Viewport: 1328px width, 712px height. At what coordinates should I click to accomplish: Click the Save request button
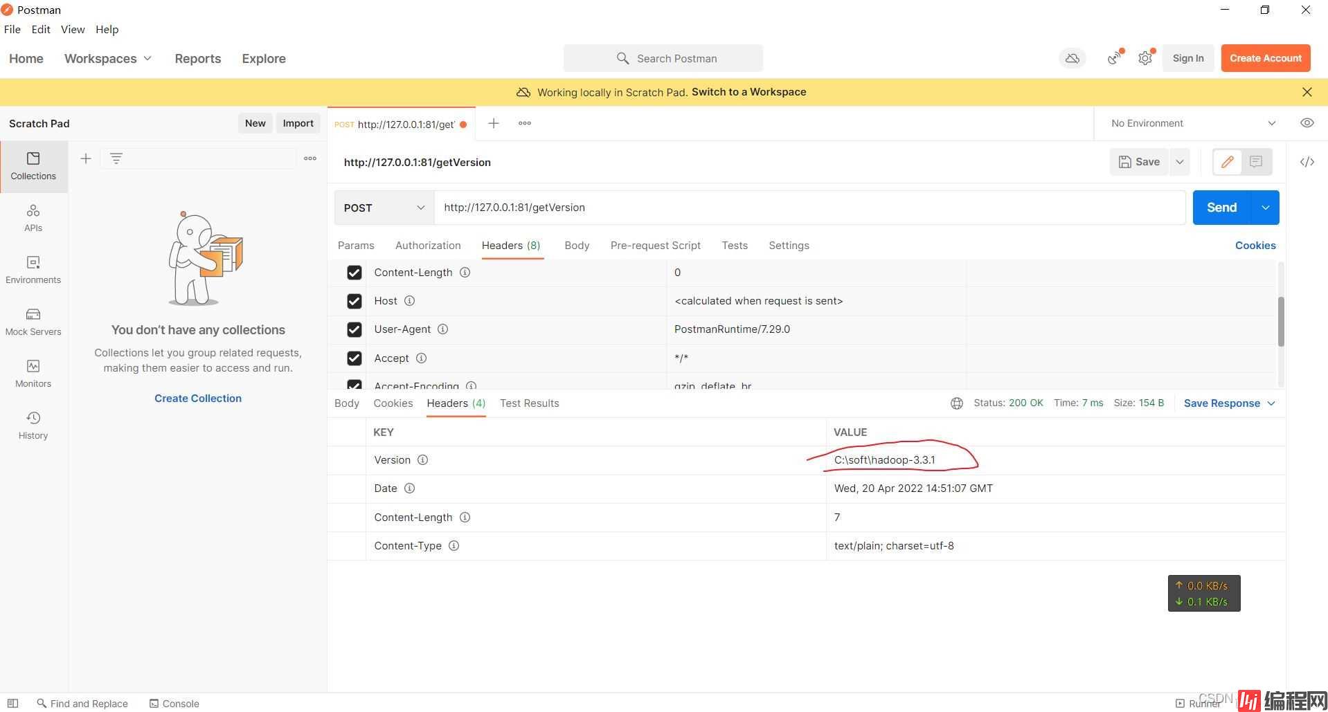1139,162
